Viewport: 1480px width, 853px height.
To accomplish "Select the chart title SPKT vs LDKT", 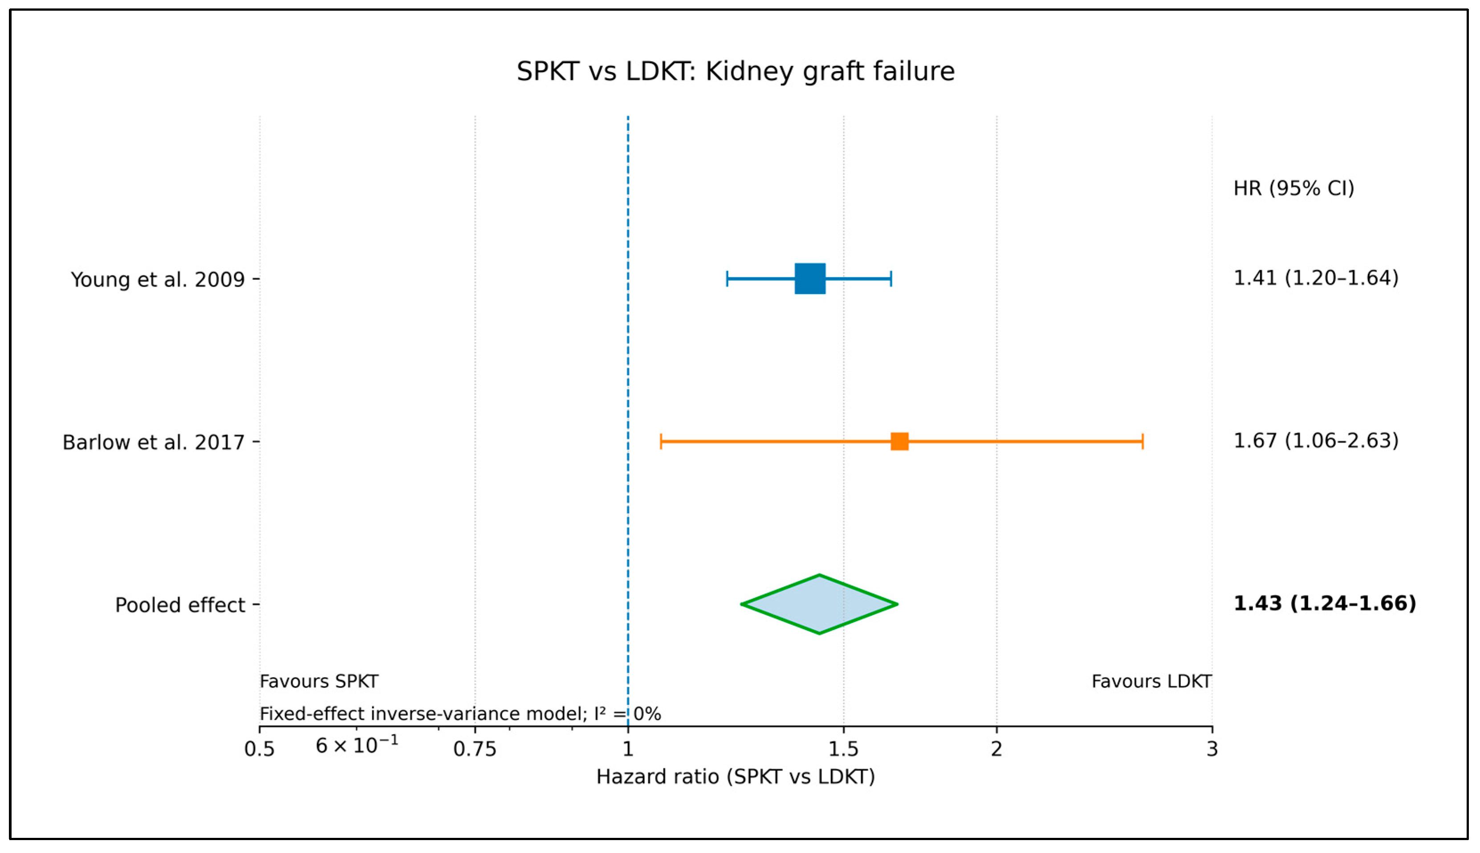I will pyautogui.click(x=736, y=72).
